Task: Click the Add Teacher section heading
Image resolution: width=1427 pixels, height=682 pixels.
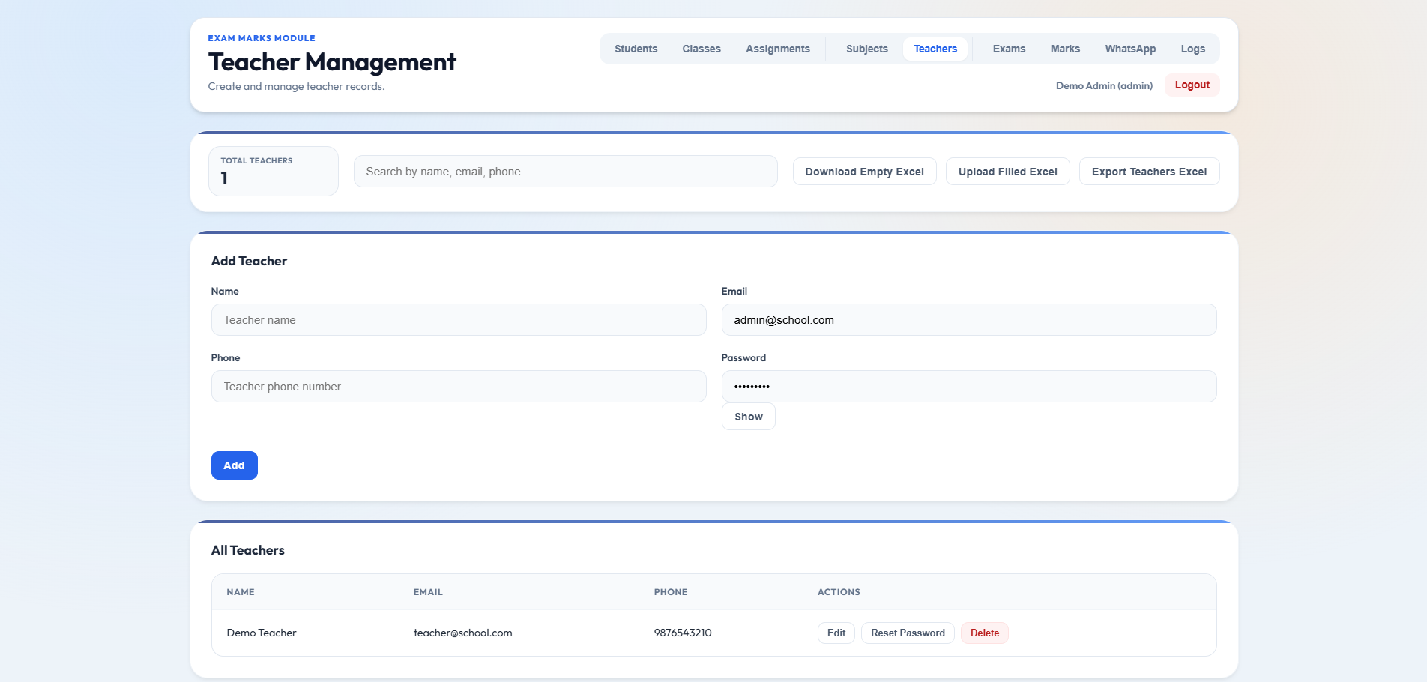Action: click(x=249, y=261)
